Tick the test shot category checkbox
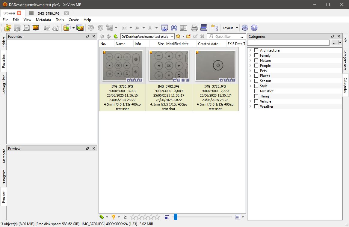The height and width of the screenshot is (227, 349). (256, 91)
